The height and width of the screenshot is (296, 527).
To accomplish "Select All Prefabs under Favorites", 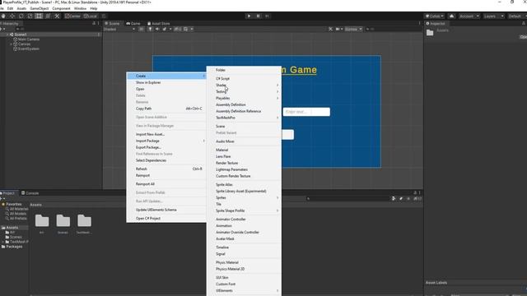I will (16, 219).
